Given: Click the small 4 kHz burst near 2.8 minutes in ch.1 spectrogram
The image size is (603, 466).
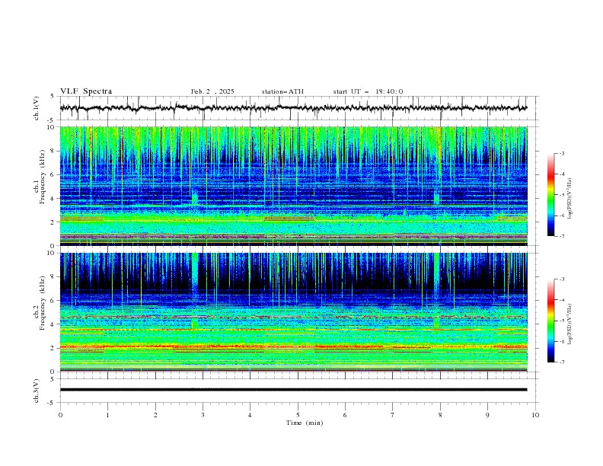Looking at the screenshot, I should [195, 197].
